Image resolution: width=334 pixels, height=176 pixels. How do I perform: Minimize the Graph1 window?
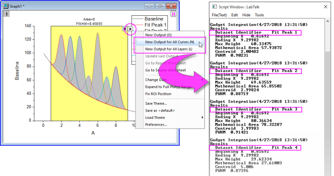click(x=150, y=6)
